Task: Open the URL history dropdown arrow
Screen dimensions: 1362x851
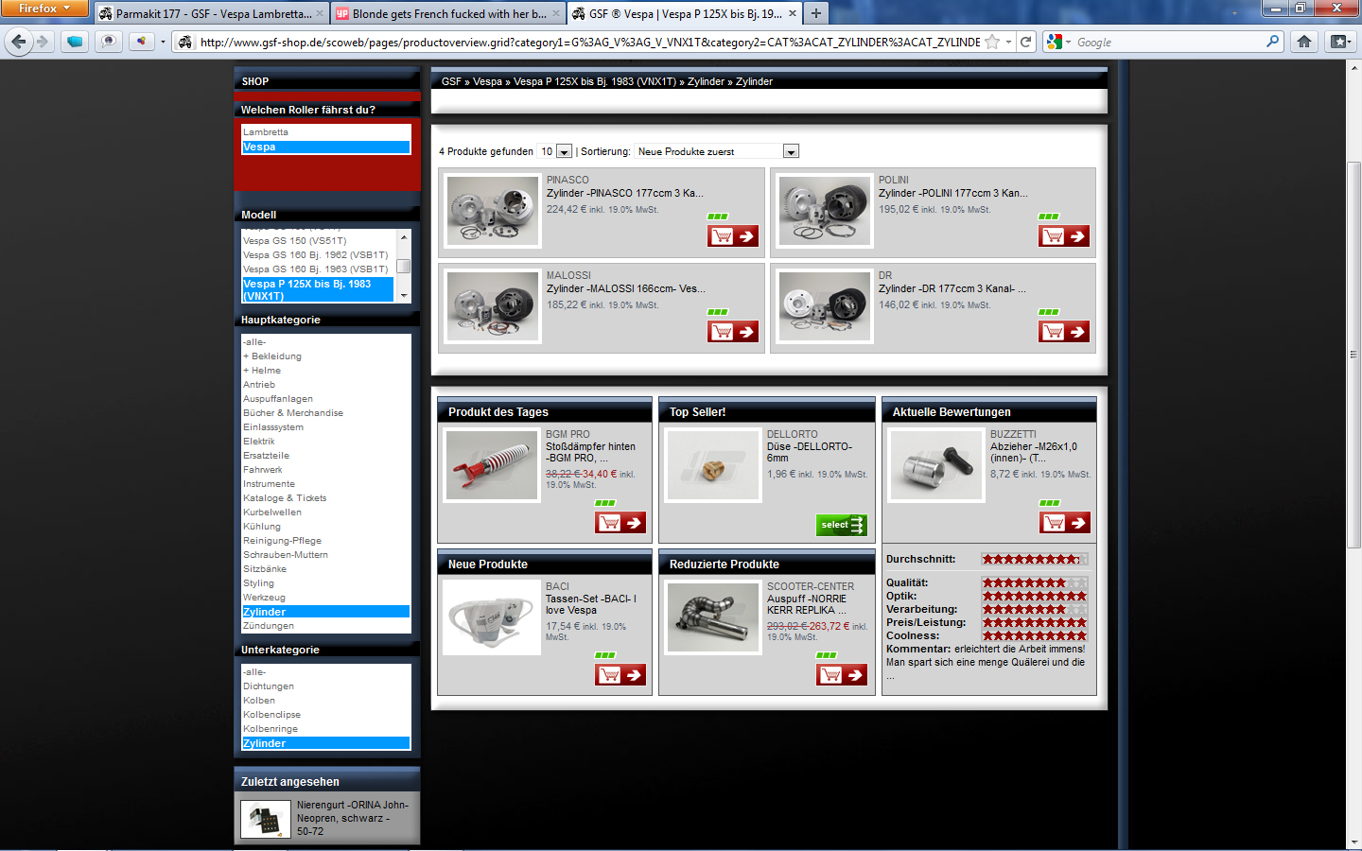Action: (1009, 42)
